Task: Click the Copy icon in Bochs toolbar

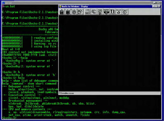Action: pyautogui.click(x=94, y=12)
